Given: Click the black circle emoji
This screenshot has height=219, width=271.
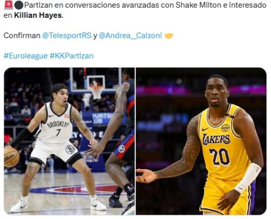Looking at the screenshot, I should (x=18, y=5).
